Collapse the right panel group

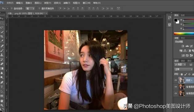coord(171,13)
